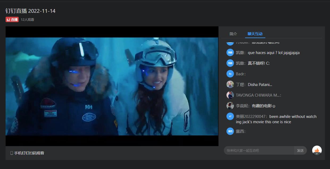Click the avatar of 美丽2022290047
The width and height of the screenshot is (330, 169).
[x=230, y=116]
